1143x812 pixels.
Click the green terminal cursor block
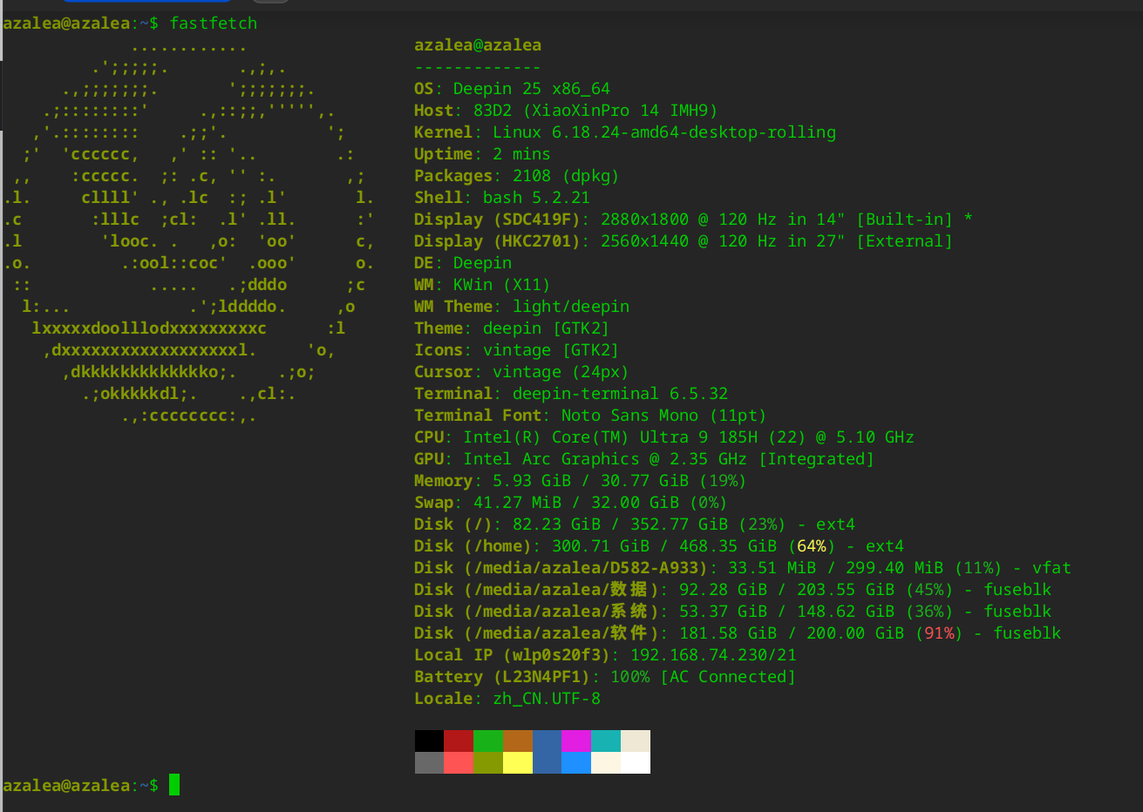point(174,785)
